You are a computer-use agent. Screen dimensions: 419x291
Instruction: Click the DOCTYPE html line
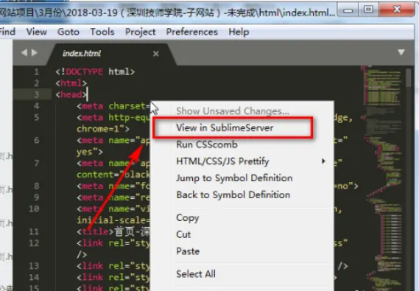click(95, 71)
